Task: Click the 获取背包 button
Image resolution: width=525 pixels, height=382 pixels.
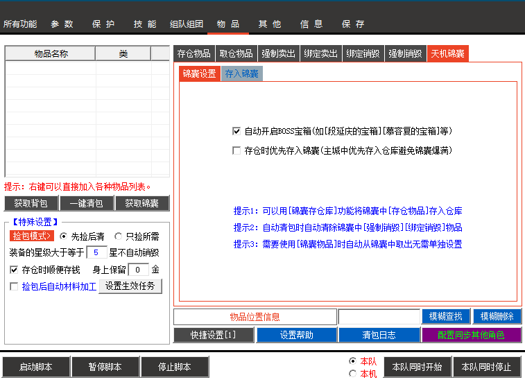Action: (x=31, y=203)
